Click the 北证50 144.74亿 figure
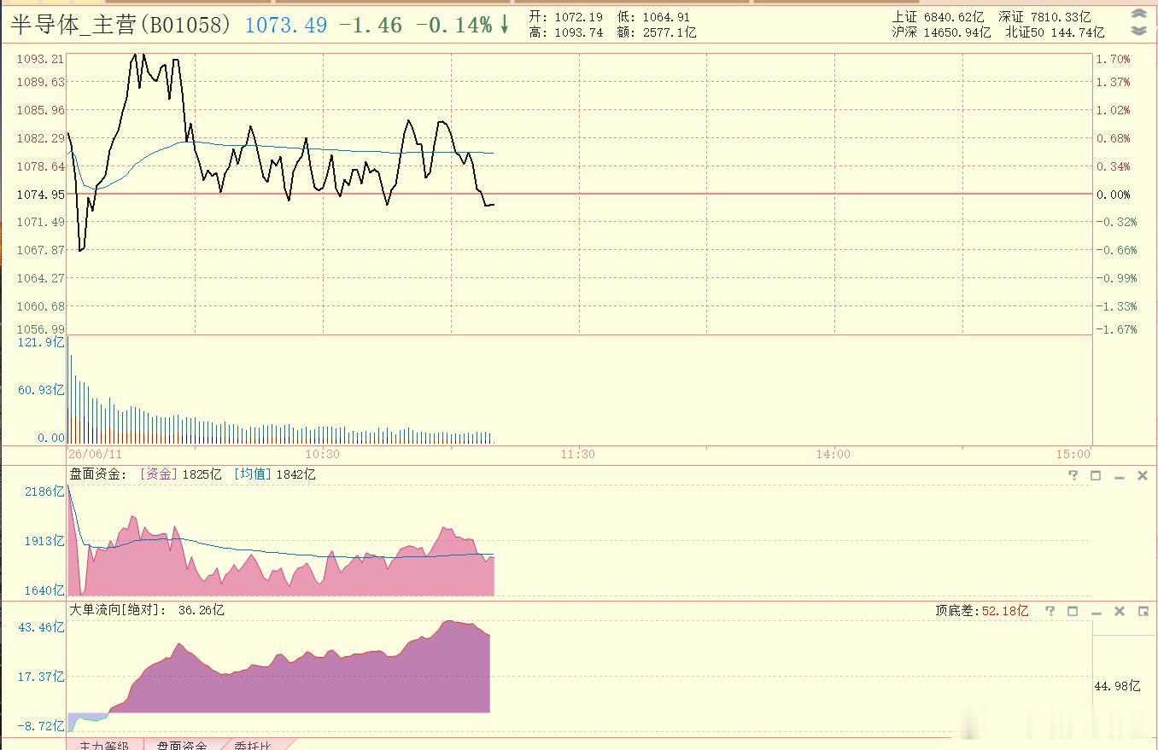The height and width of the screenshot is (750, 1158). point(1055,32)
